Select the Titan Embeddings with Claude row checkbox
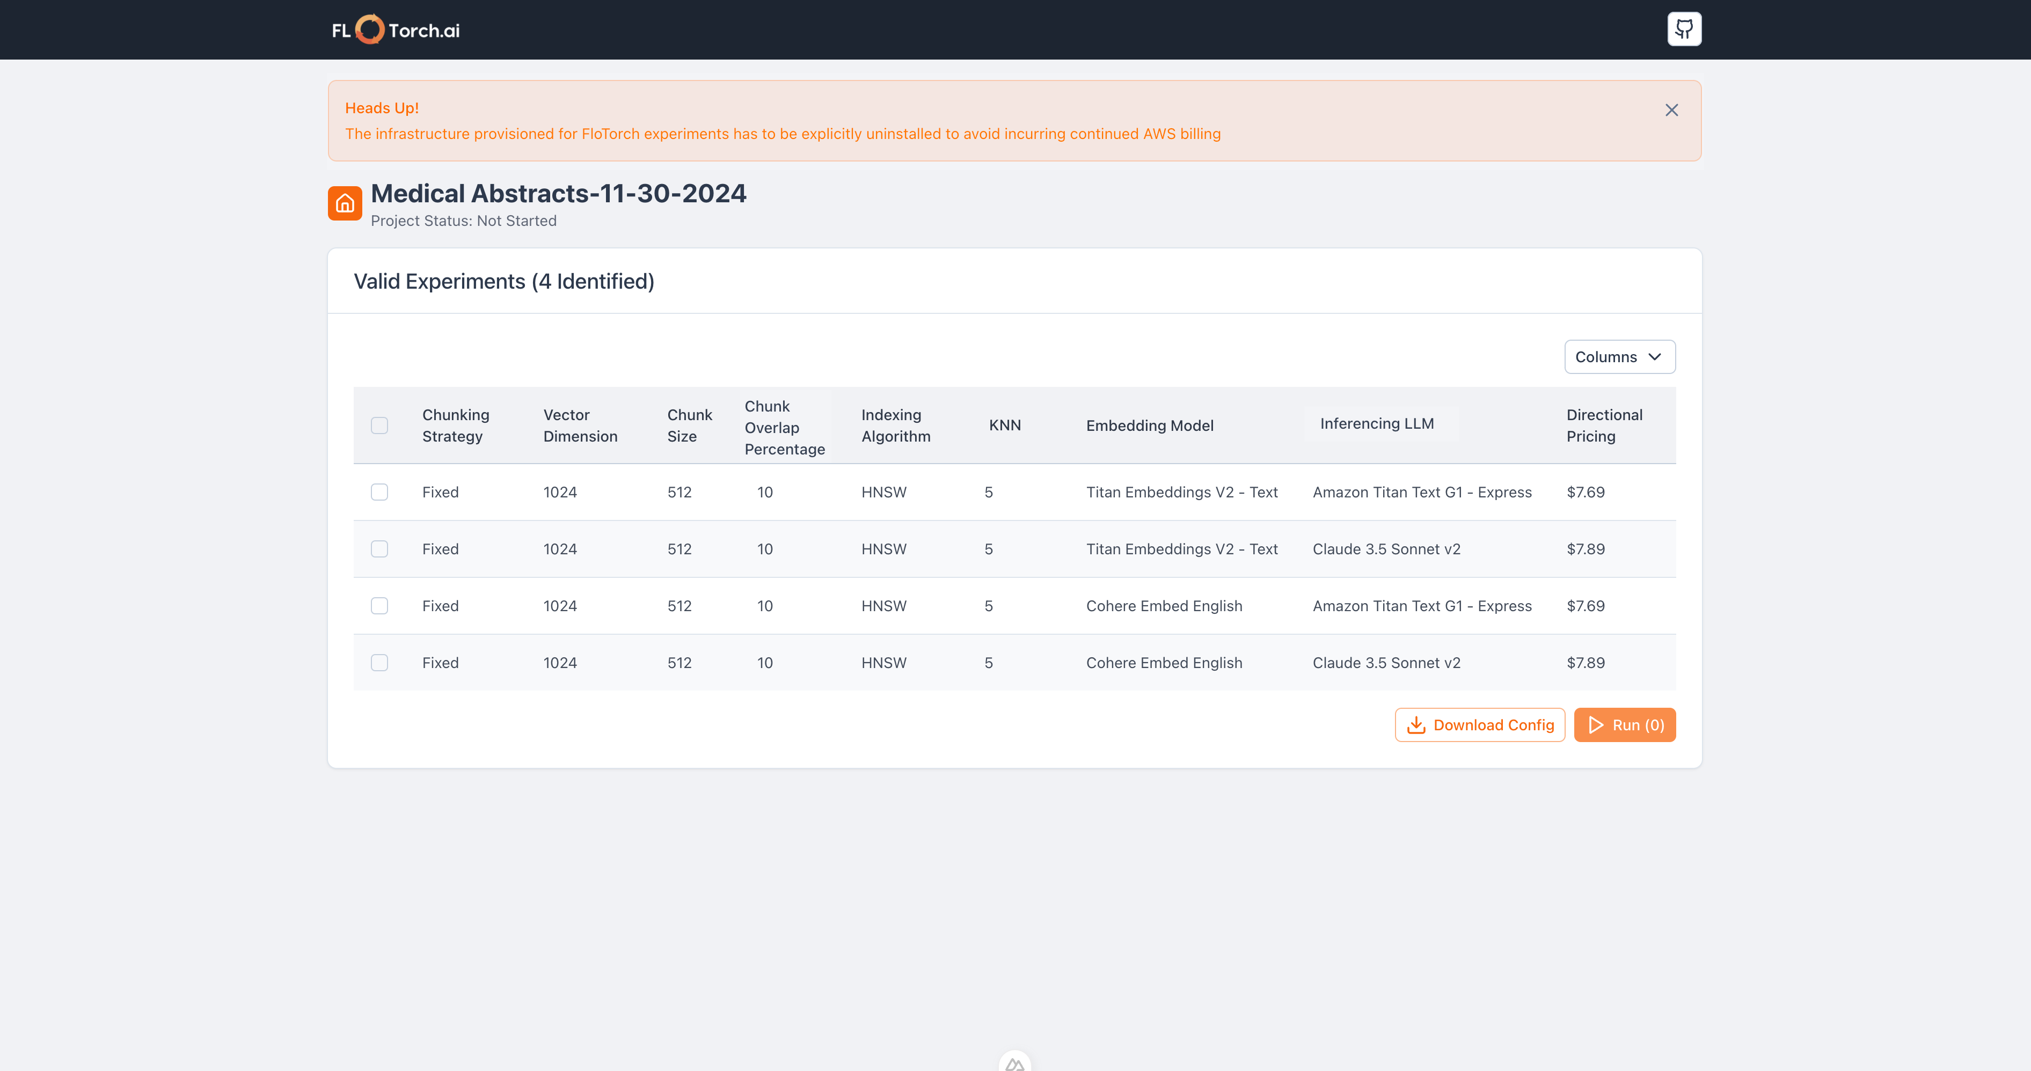The image size is (2031, 1071). 379,549
